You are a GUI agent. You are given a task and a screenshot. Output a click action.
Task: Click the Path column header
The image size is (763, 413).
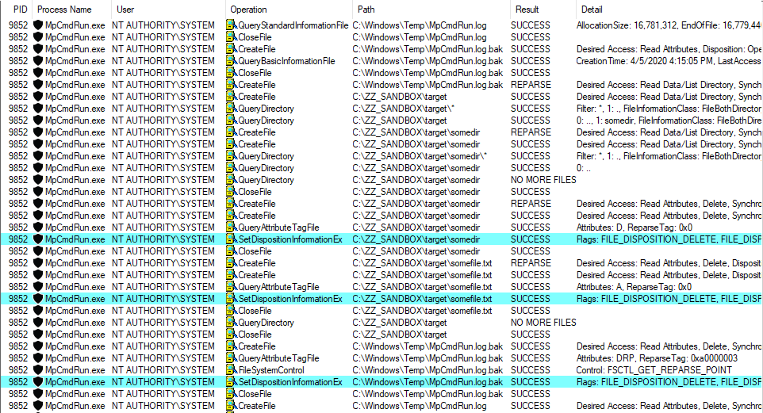click(x=366, y=10)
